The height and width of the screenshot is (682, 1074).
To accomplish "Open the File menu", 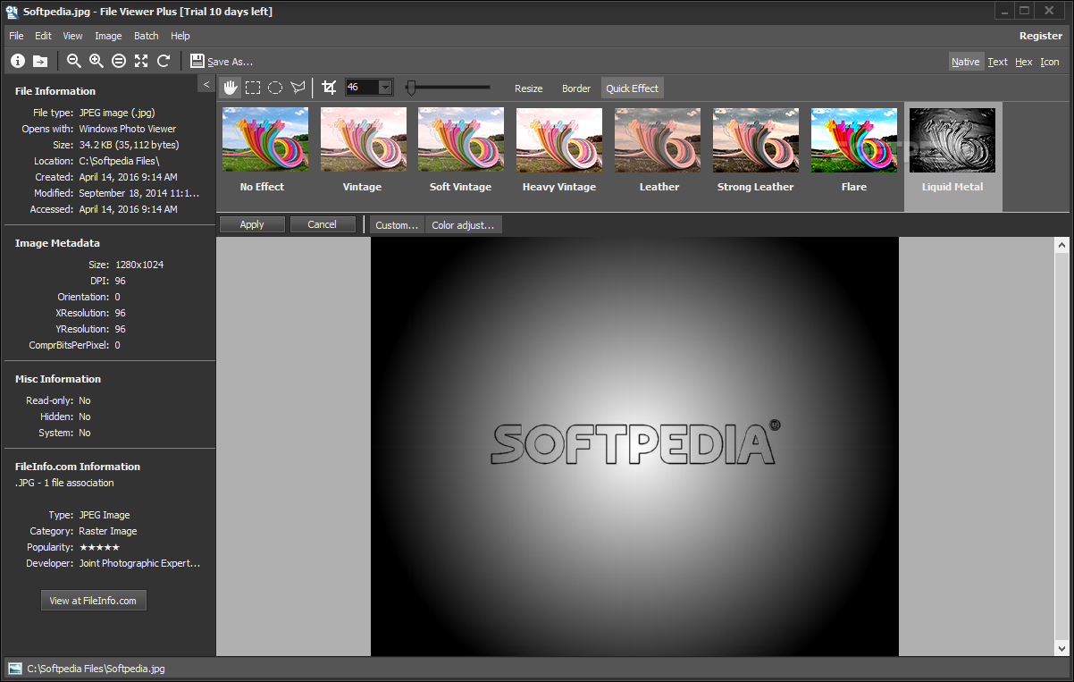I will pos(16,36).
